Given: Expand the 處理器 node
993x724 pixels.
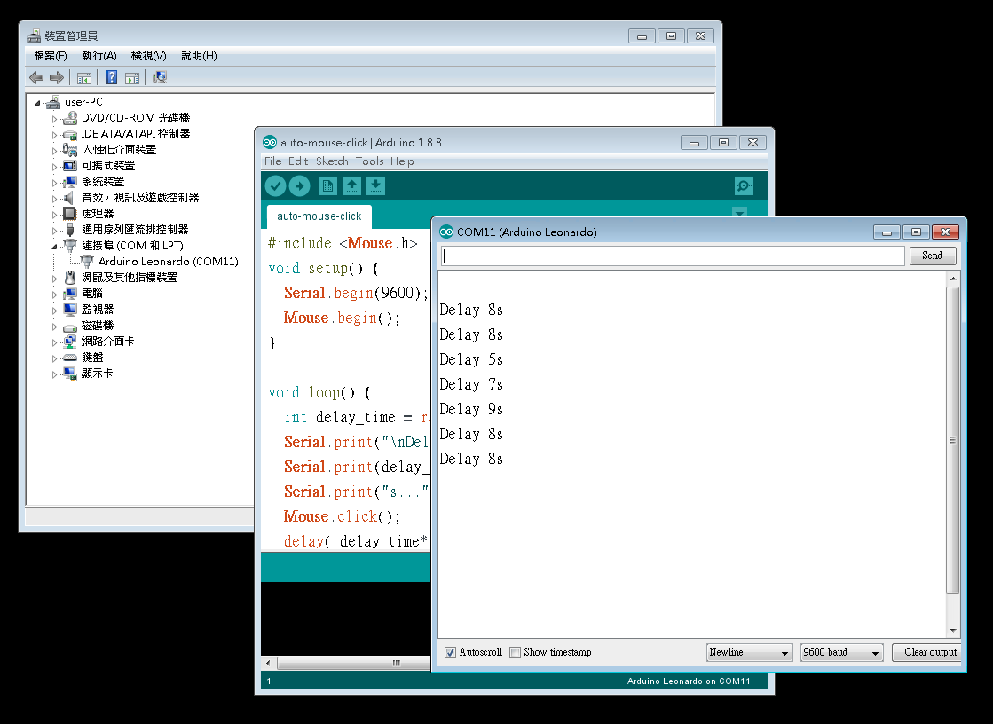Looking at the screenshot, I should pos(54,215).
